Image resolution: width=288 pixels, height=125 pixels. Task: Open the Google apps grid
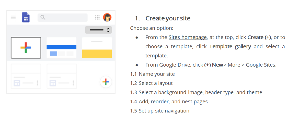tap(97, 17)
